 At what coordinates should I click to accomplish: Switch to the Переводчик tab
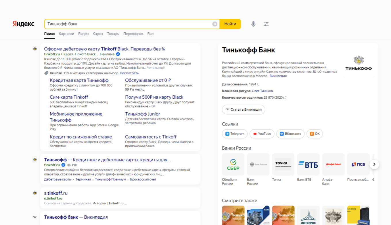tap(133, 34)
